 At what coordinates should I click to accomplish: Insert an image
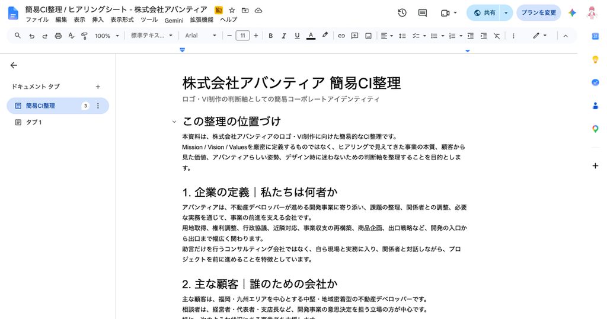[368, 36]
